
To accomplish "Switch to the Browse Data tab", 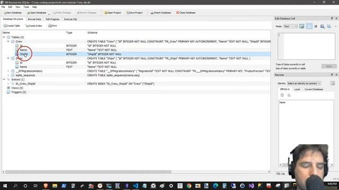I will (x=34, y=19).
